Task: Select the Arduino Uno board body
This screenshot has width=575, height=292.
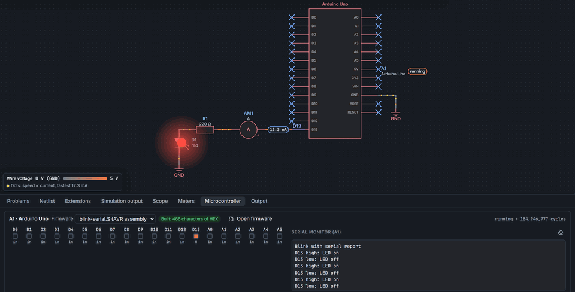Action: click(335, 74)
